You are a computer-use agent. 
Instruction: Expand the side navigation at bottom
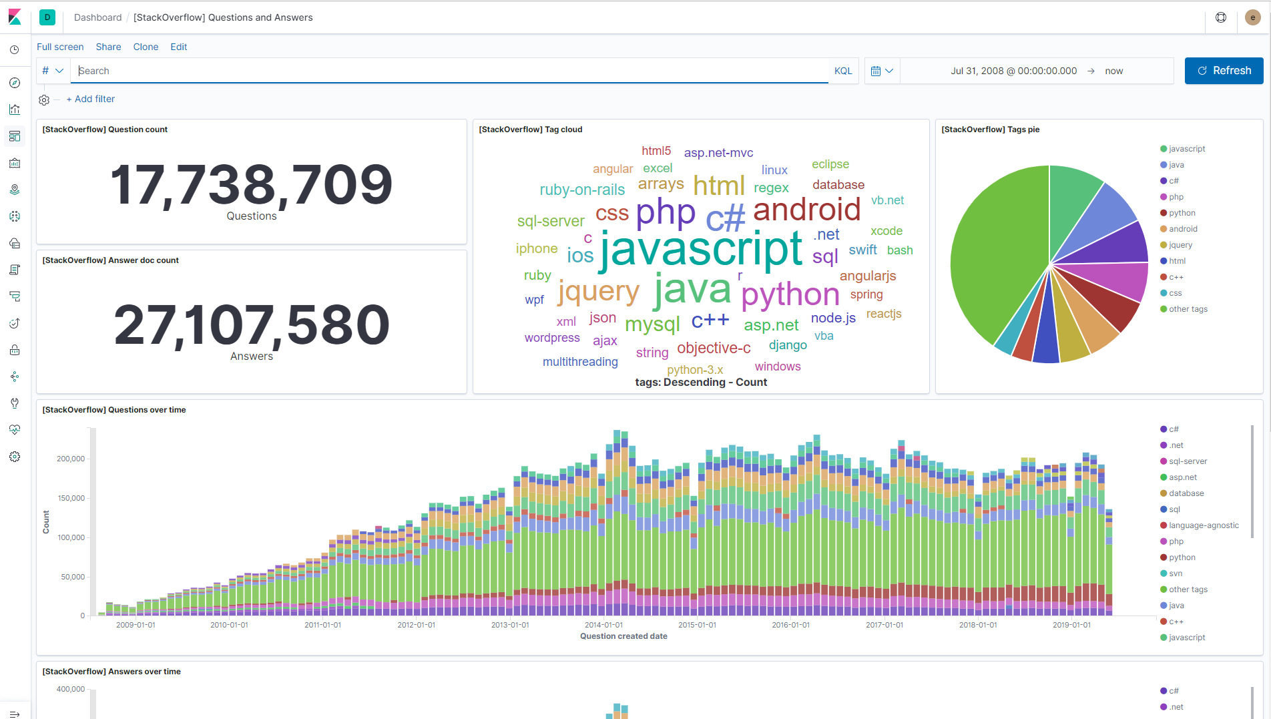click(15, 714)
